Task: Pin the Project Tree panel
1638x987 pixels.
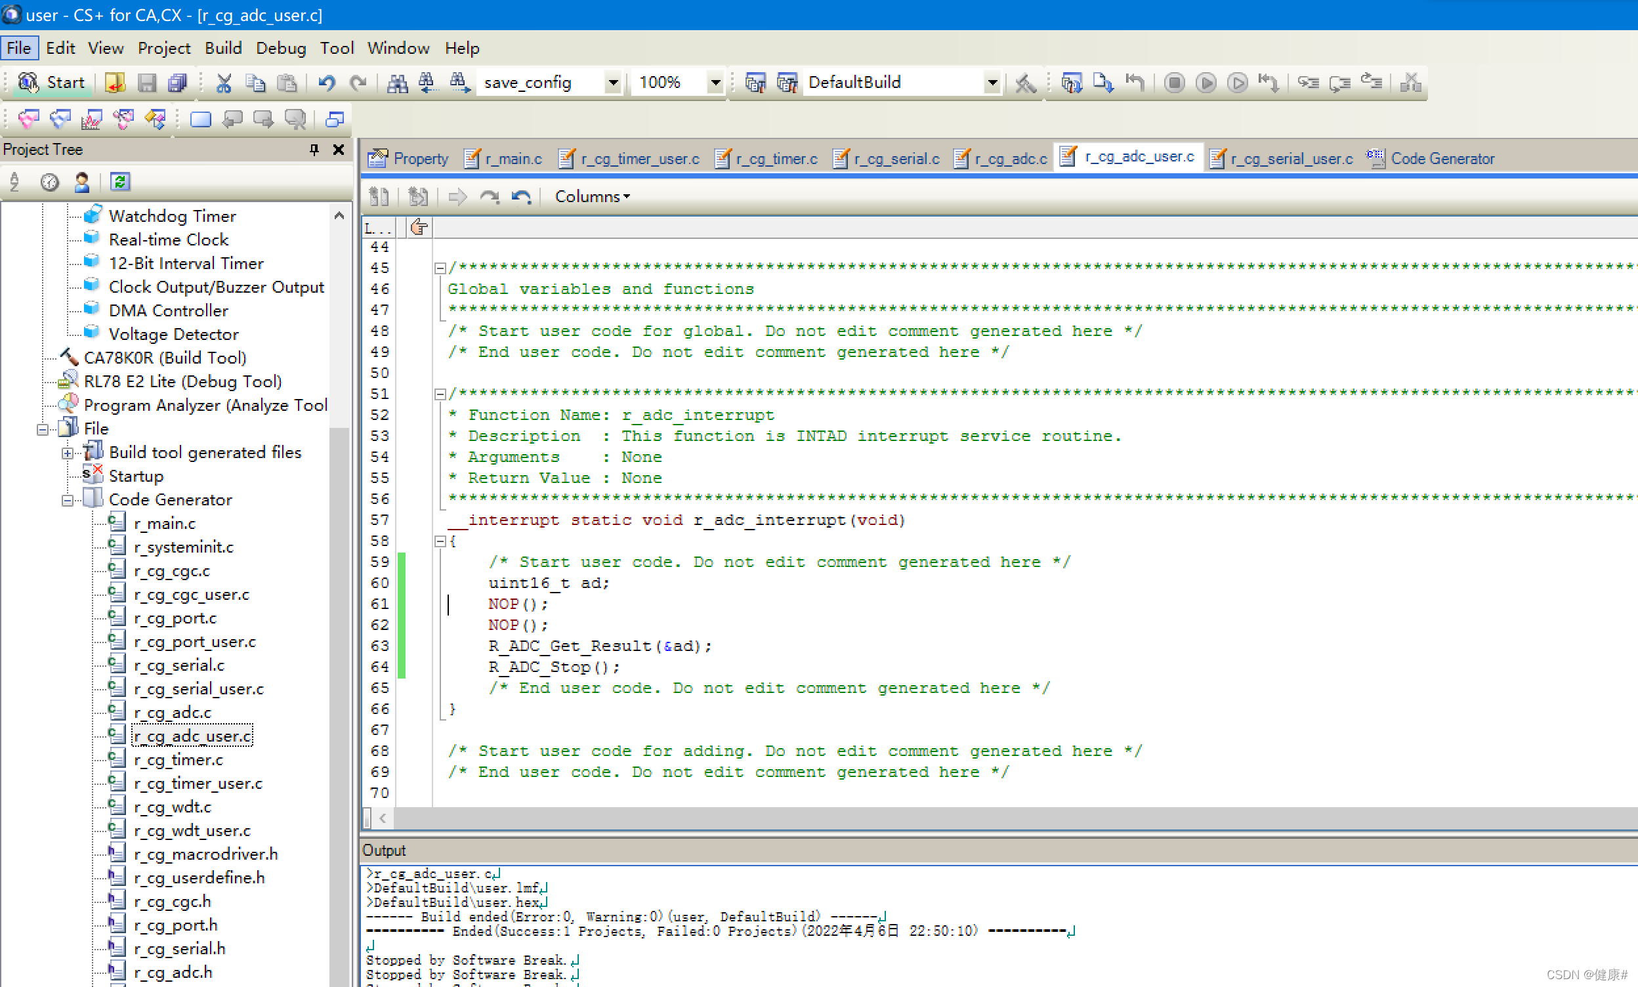Action: pyautogui.click(x=314, y=150)
